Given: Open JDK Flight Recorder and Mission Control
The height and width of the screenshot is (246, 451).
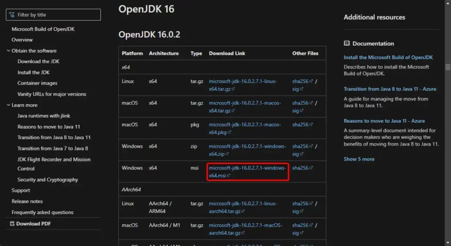Looking at the screenshot, I should (x=54, y=164).
